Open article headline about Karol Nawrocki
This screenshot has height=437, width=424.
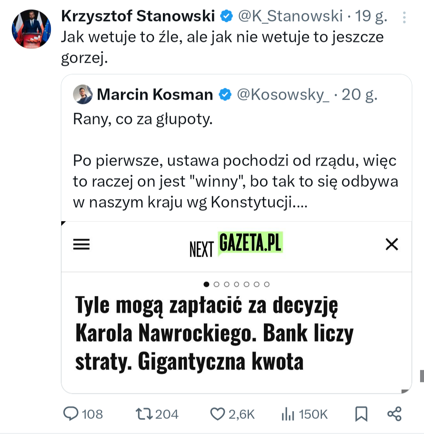[x=214, y=333]
